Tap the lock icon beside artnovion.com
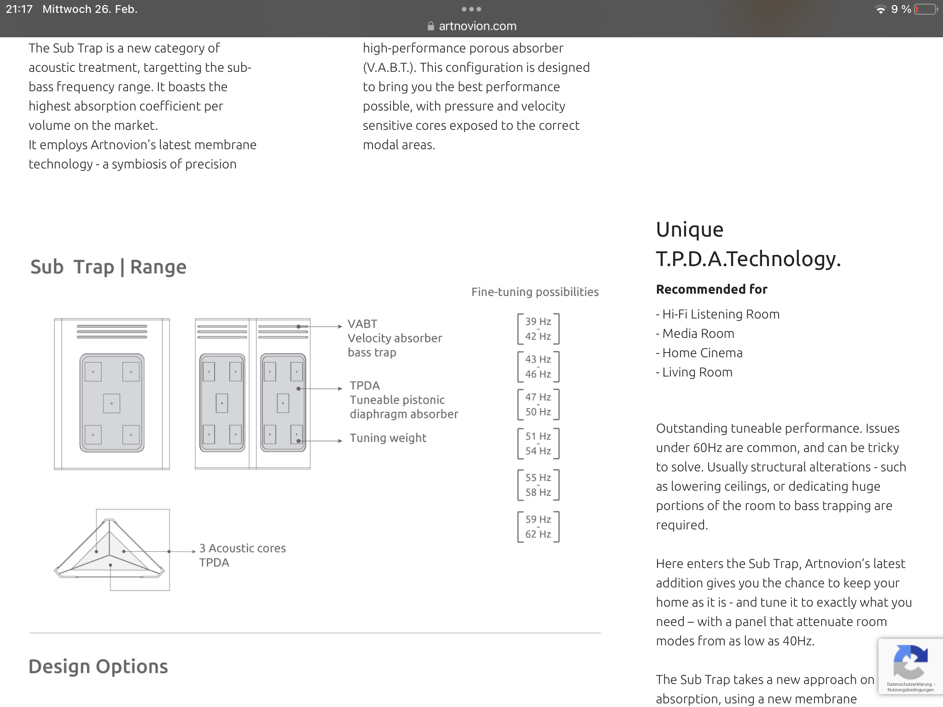 pyautogui.click(x=431, y=26)
